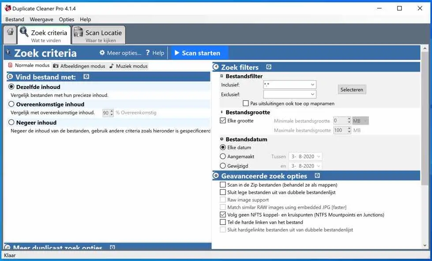Expand the Meer duplicaat zoek opties section
432x261 pixels.
coord(8,247)
